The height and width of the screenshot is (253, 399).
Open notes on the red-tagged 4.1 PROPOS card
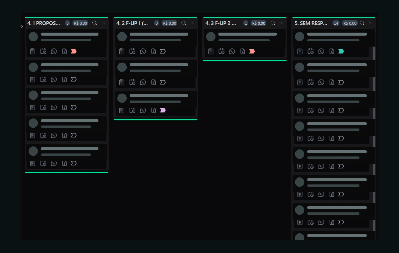click(33, 51)
